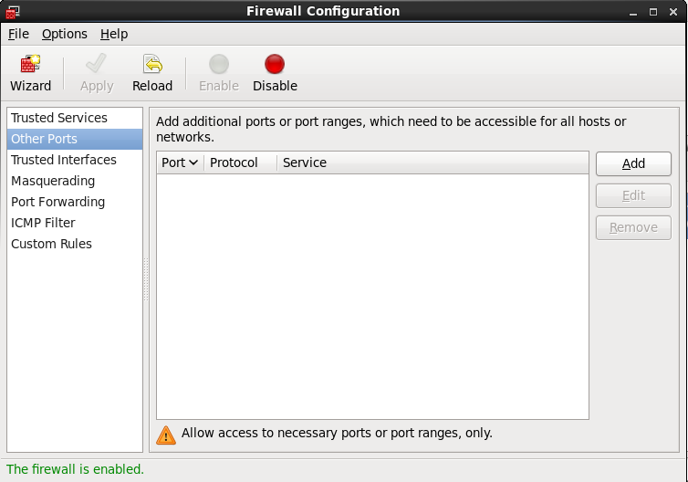The width and height of the screenshot is (688, 482).
Task: Open the ICMP Filter section
Action: point(75,223)
